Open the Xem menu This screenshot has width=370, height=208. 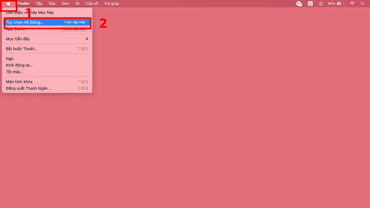point(65,4)
